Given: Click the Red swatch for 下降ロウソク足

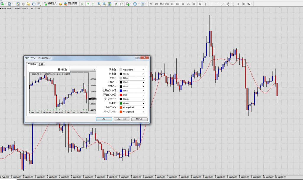Looking at the screenshot, I should (121, 95).
